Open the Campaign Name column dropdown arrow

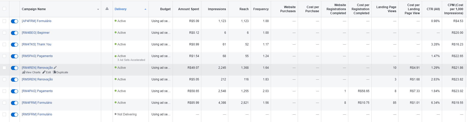point(98,9)
